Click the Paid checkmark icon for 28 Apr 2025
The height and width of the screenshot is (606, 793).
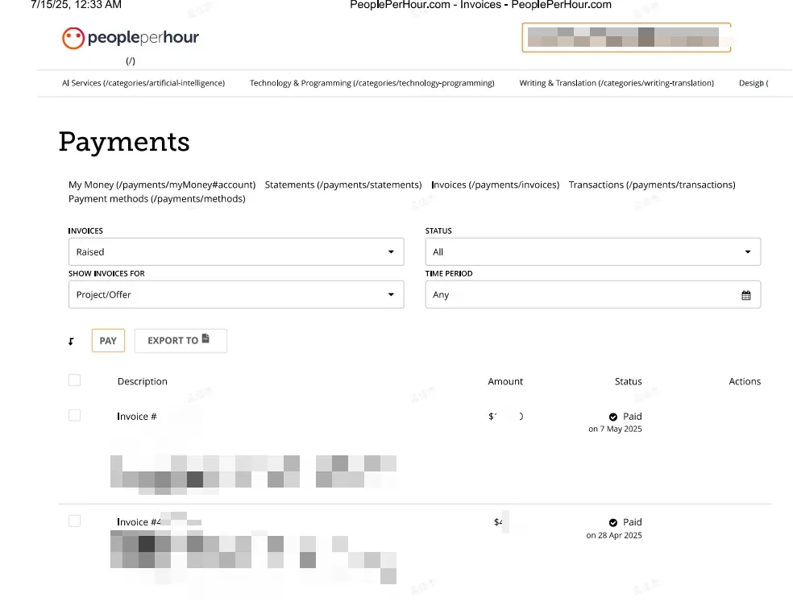(613, 522)
